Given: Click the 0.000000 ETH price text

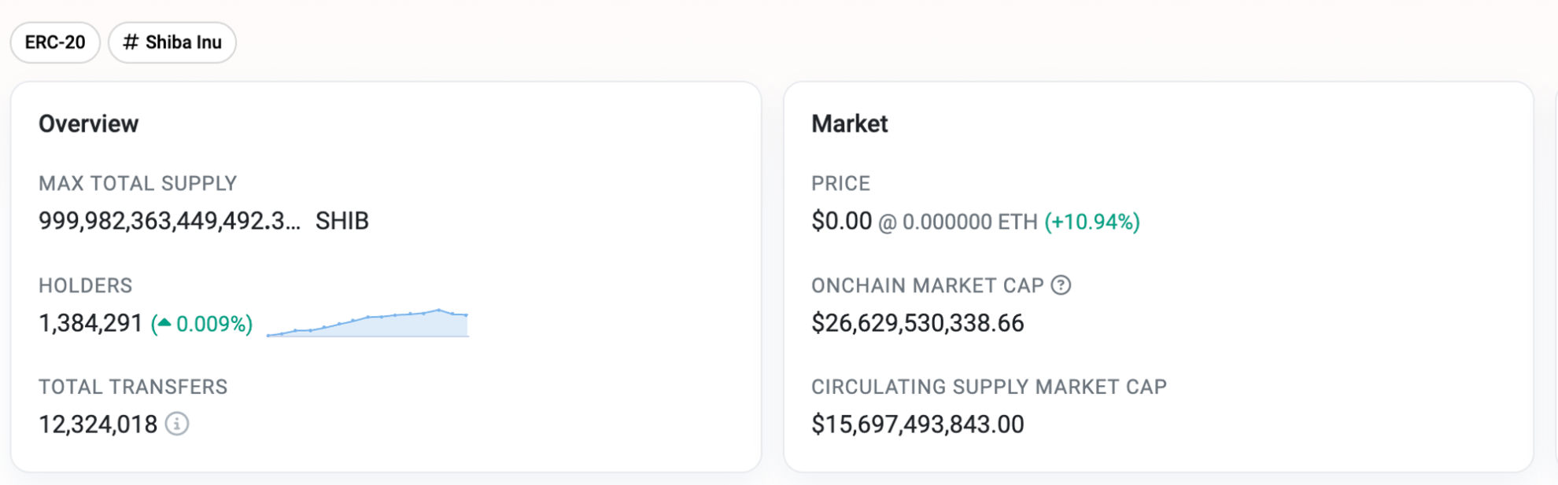Looking at the screenshot, I should (x=969, y=222).
